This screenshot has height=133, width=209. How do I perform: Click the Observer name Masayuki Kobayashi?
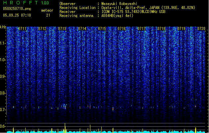point(119,4)
